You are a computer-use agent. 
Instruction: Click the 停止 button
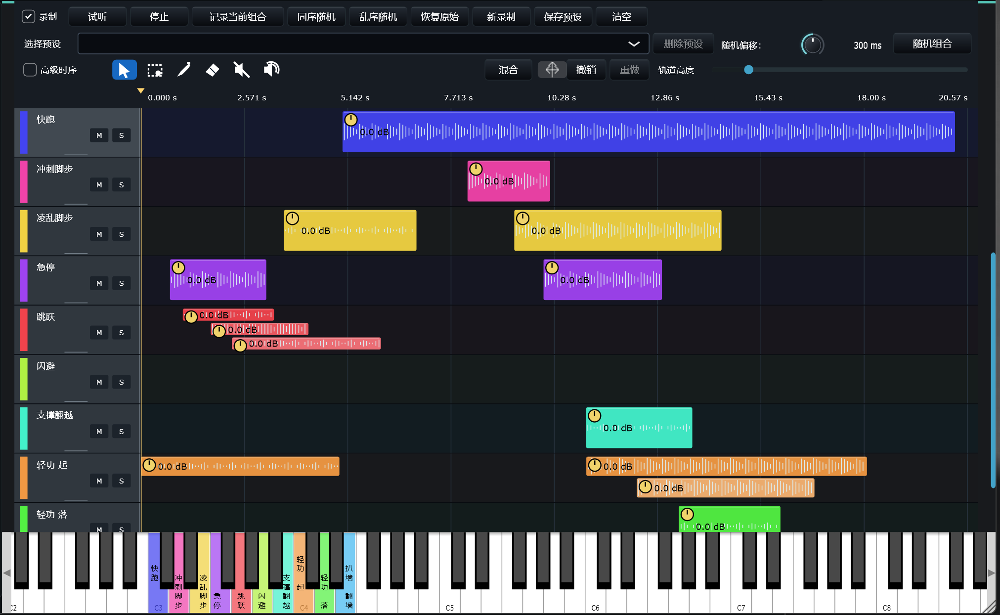[159, 17]
